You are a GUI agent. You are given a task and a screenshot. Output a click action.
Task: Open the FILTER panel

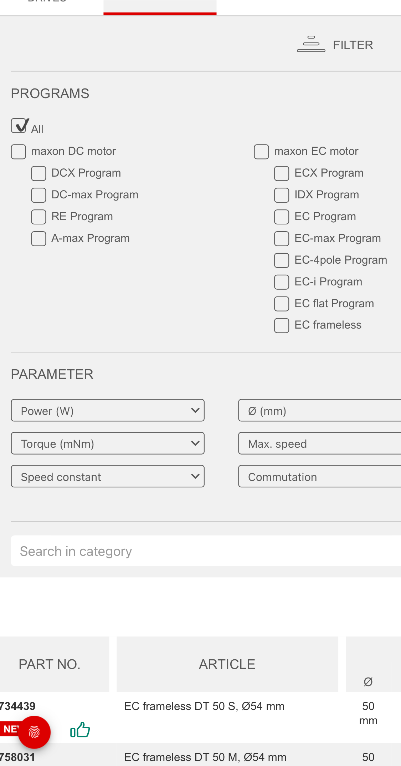tap(335, 45)
